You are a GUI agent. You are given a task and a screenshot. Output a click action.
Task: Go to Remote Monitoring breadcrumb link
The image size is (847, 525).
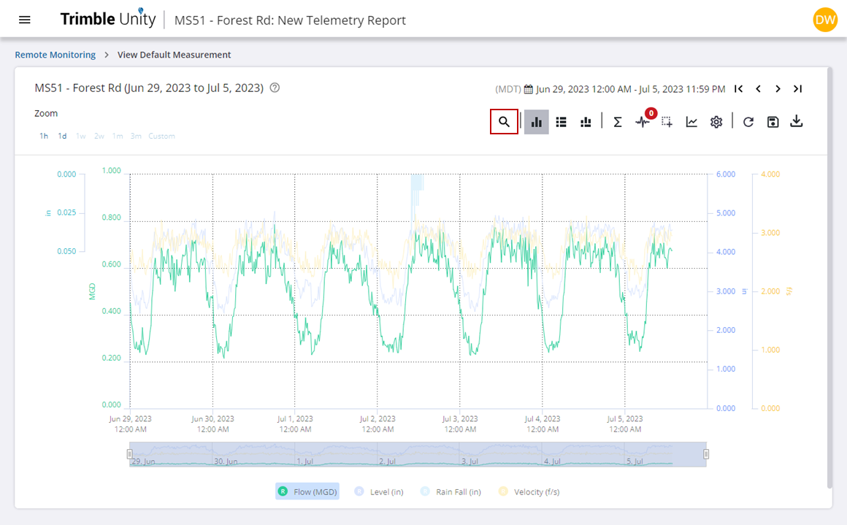[x=55, y=55]
